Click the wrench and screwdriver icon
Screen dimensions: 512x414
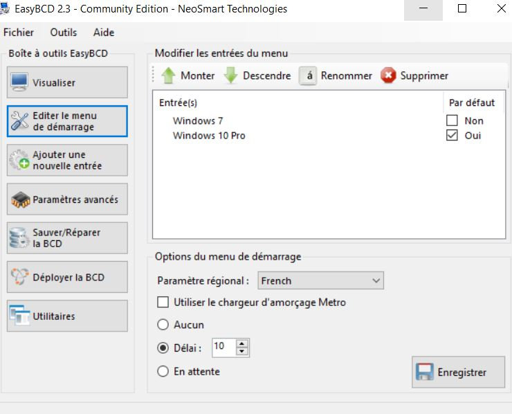(19, 121)
